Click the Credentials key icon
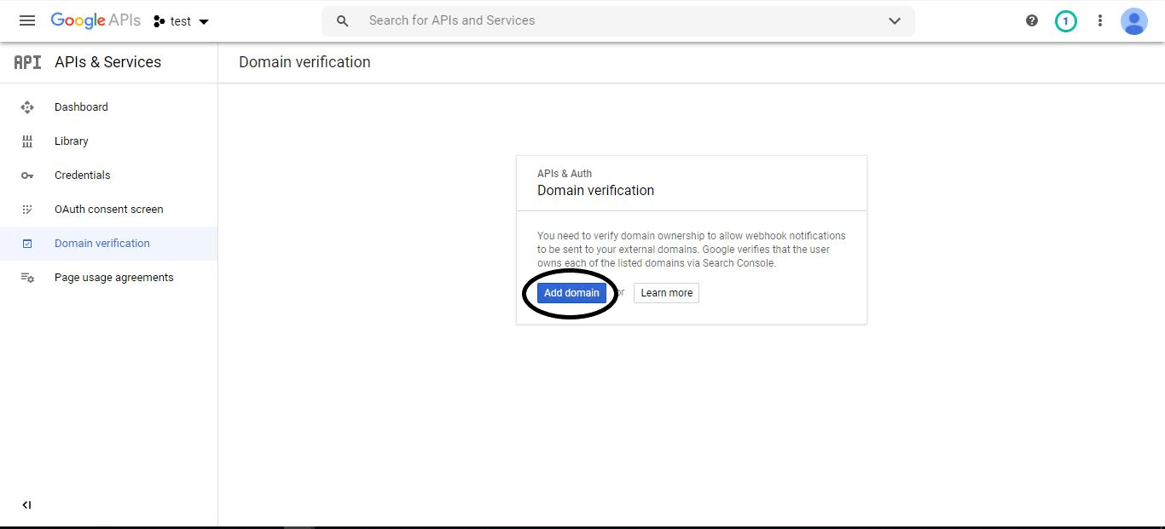Viewport: 1165px width, 529px height. click(27, 175)
